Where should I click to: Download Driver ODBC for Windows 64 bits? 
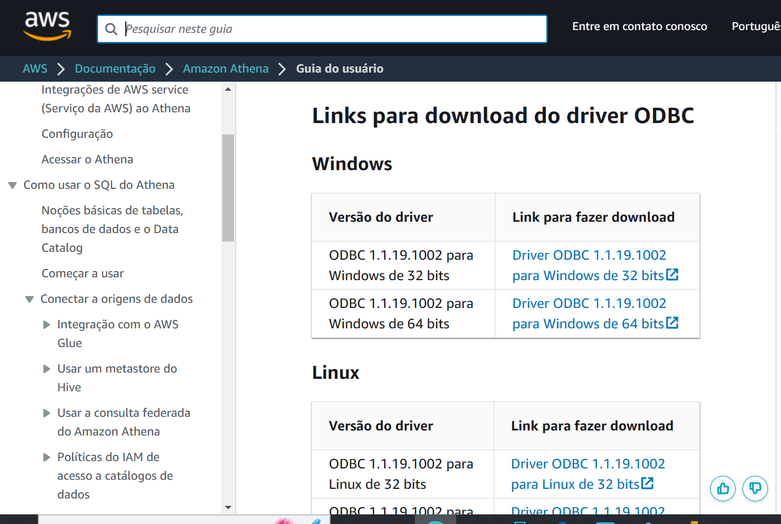(x=589, y=314)
